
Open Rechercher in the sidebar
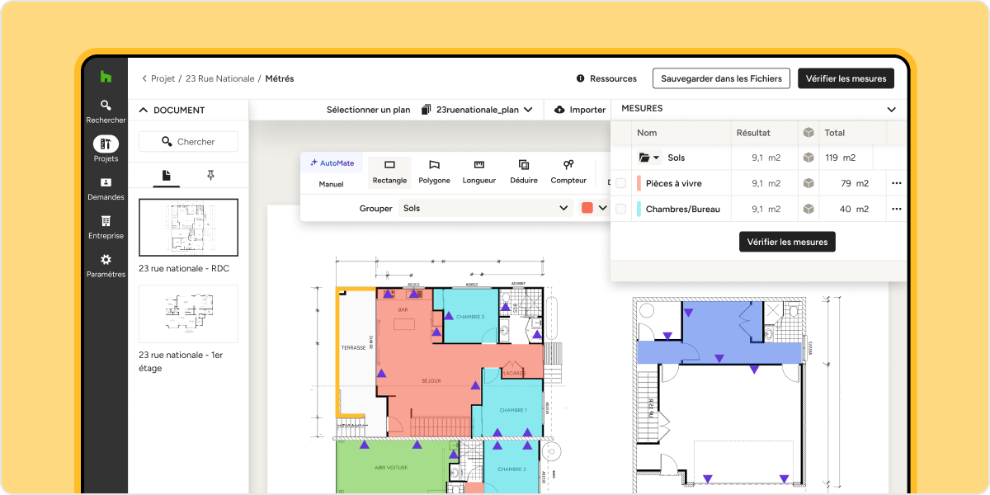(x=106, y=111)
